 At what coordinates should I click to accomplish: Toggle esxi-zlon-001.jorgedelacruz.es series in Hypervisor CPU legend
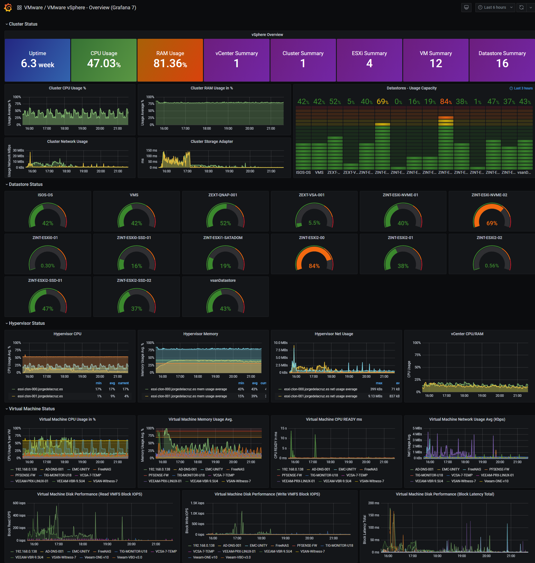coord(40,396)
